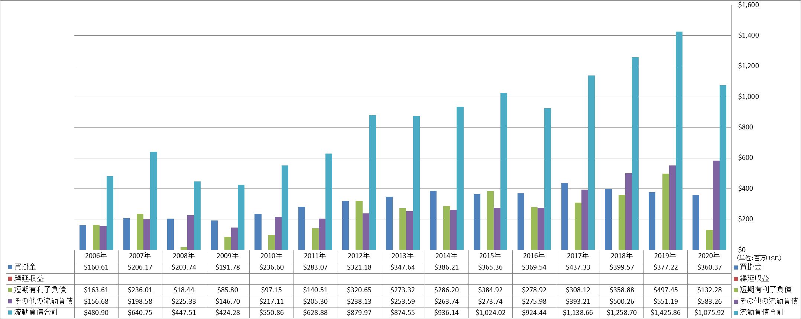Click the purple bar for 2018
Image resolution: width=801 pixels, height=319 pixels.
coord(629,212)
